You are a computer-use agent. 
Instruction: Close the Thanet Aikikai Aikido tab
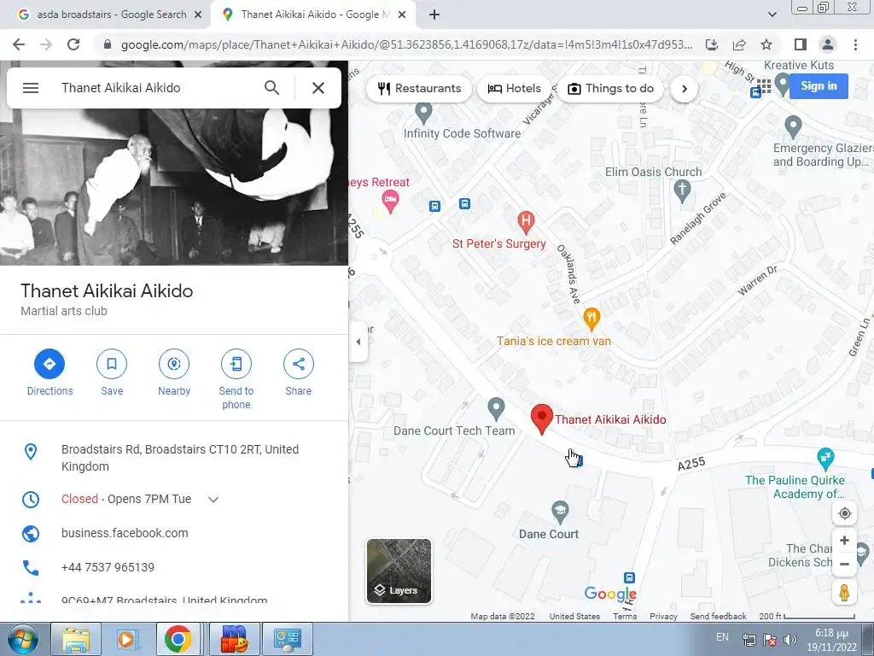pyautogui.click(x=401, y=15)
